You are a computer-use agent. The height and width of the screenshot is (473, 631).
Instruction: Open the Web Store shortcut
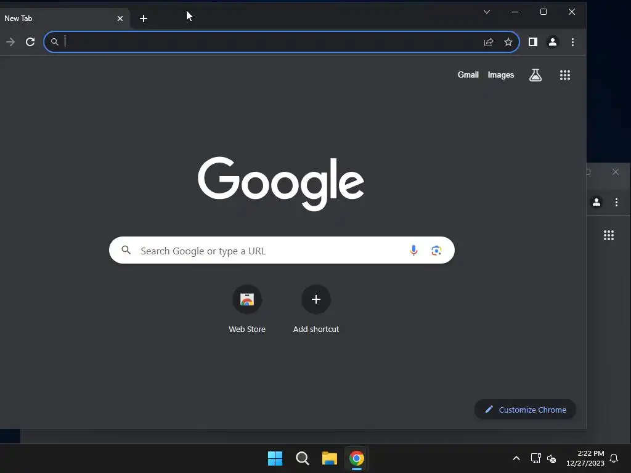coord(247,309)
